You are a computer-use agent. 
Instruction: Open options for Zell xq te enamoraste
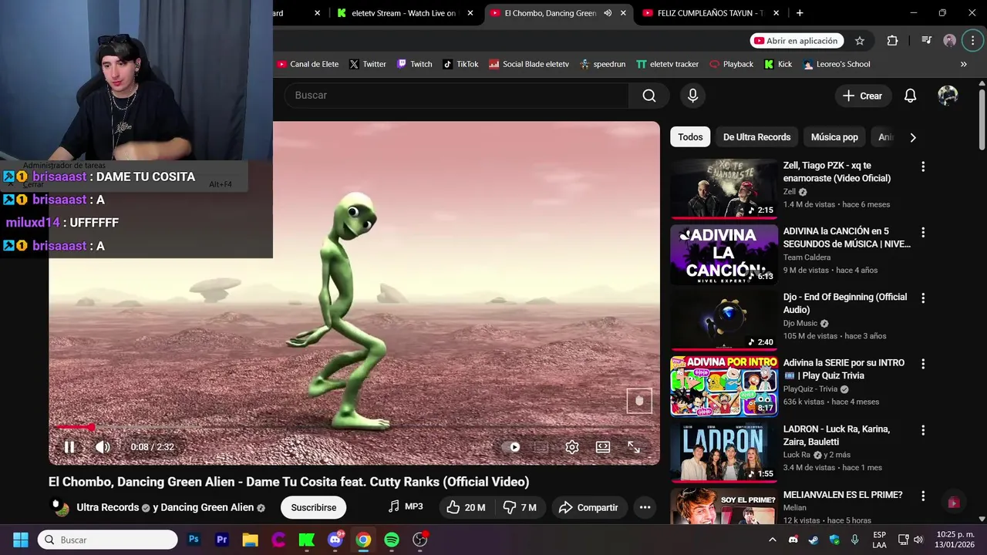pos(923,166)
